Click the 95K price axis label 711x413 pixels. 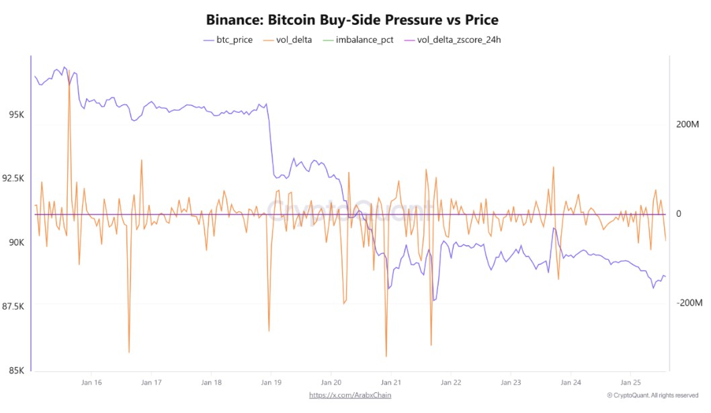16,115
